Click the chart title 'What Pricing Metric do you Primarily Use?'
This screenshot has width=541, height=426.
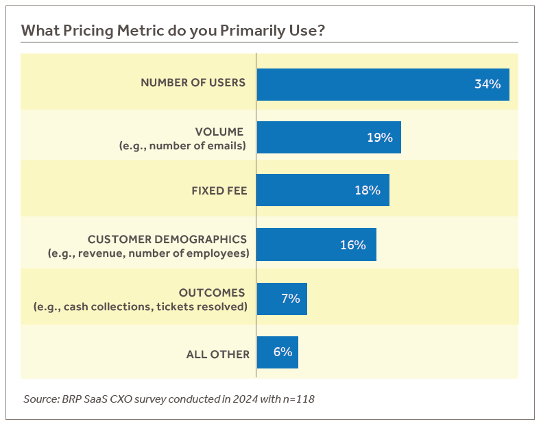pos(173,31)
